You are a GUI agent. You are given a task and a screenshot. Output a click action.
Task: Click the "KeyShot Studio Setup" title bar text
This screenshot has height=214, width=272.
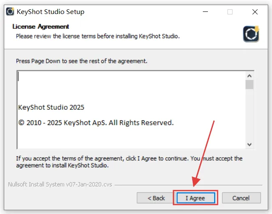point(50,12)
